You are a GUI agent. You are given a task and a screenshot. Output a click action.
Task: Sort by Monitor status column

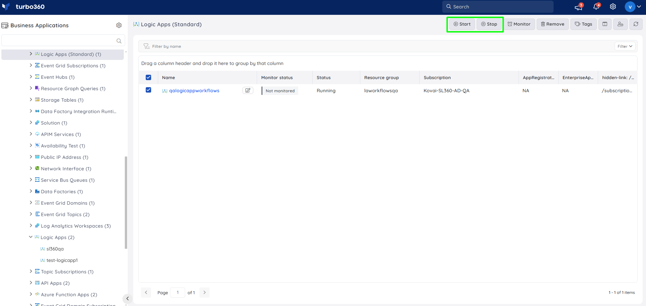click(277, 77)
